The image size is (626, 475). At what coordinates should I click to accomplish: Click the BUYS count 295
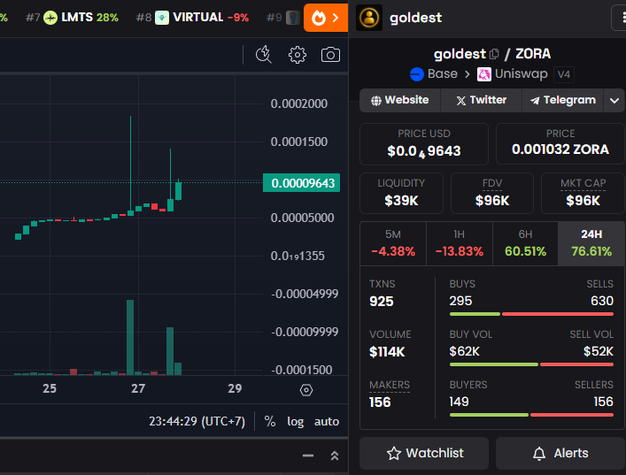point(460,301)
